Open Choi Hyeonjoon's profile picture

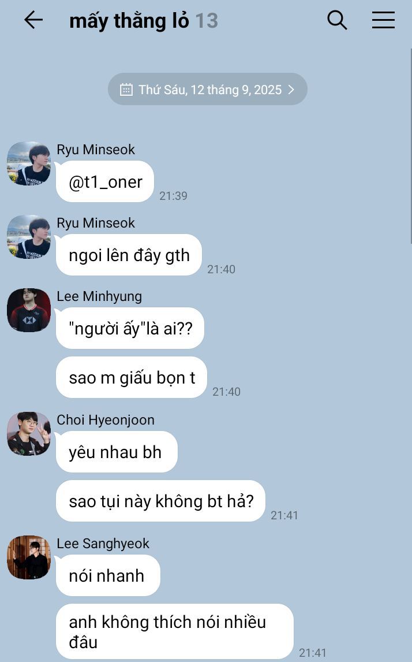(29, 434)
